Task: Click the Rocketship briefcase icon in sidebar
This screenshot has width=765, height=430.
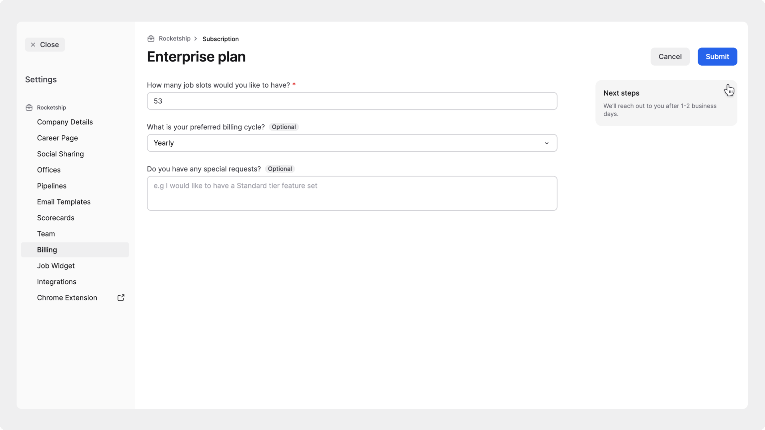Action: 29,107
